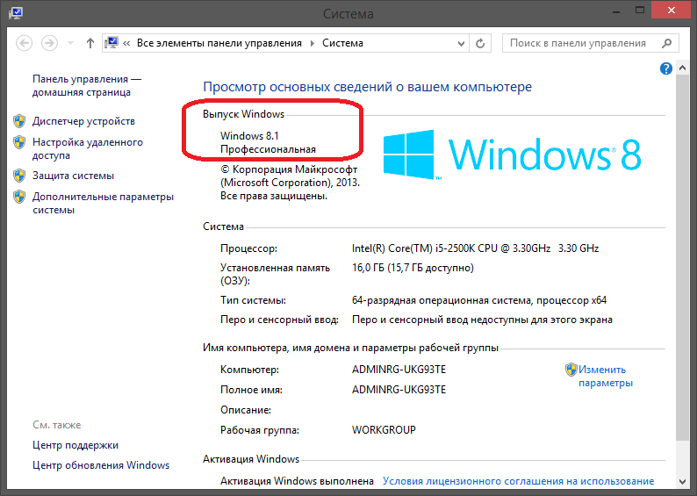Open Дополнительные параметры системы

tap(103, 203)
